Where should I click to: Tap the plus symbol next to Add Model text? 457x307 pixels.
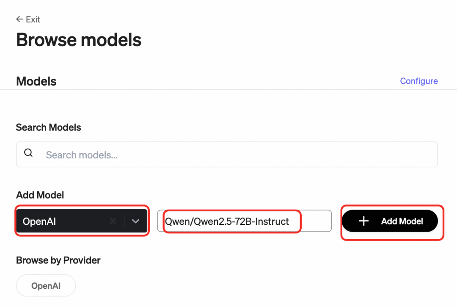[x=363, y=221]
